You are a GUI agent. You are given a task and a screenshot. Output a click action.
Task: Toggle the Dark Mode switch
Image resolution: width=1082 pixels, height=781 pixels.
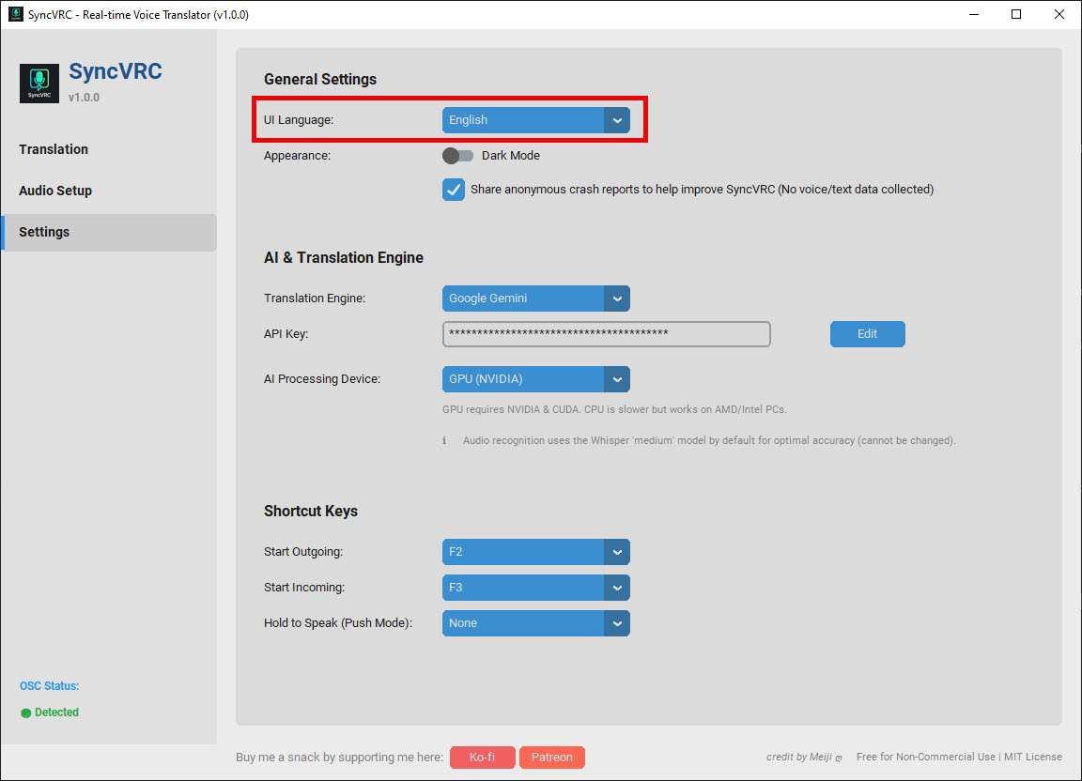[457, 156]
